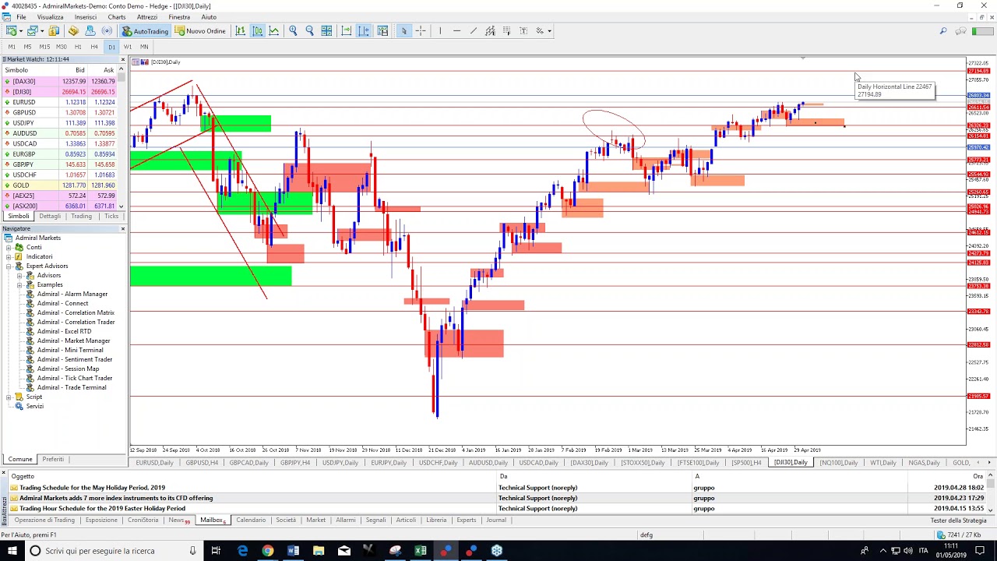Viewport: 997px width, 561px height.
Task: Zoom in on the chart
Action: (x=293, y=31)
